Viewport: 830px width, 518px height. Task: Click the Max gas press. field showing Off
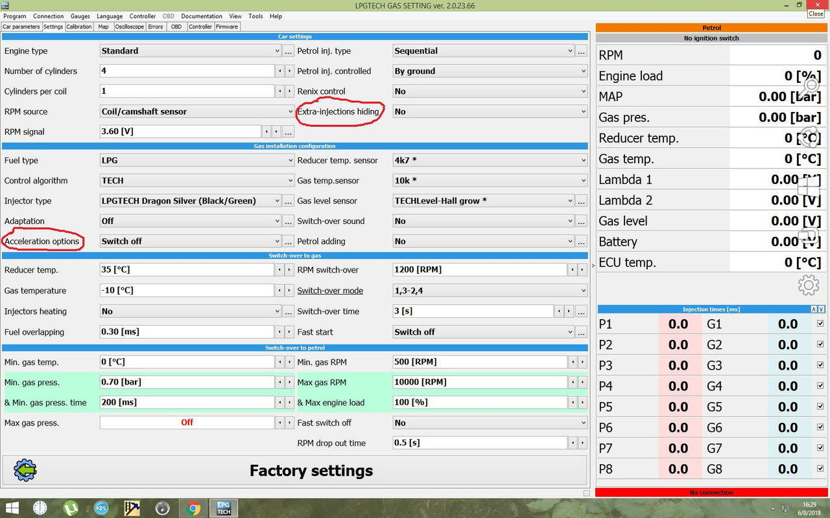187,423
